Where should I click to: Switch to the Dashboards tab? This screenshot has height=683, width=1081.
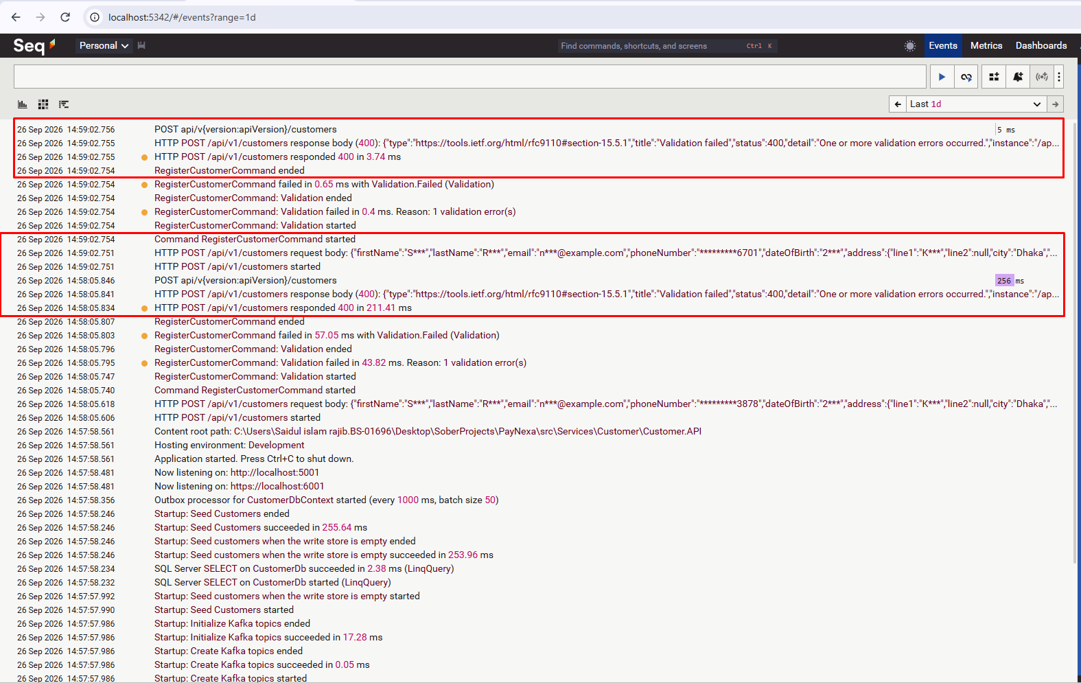(1041, 45)
